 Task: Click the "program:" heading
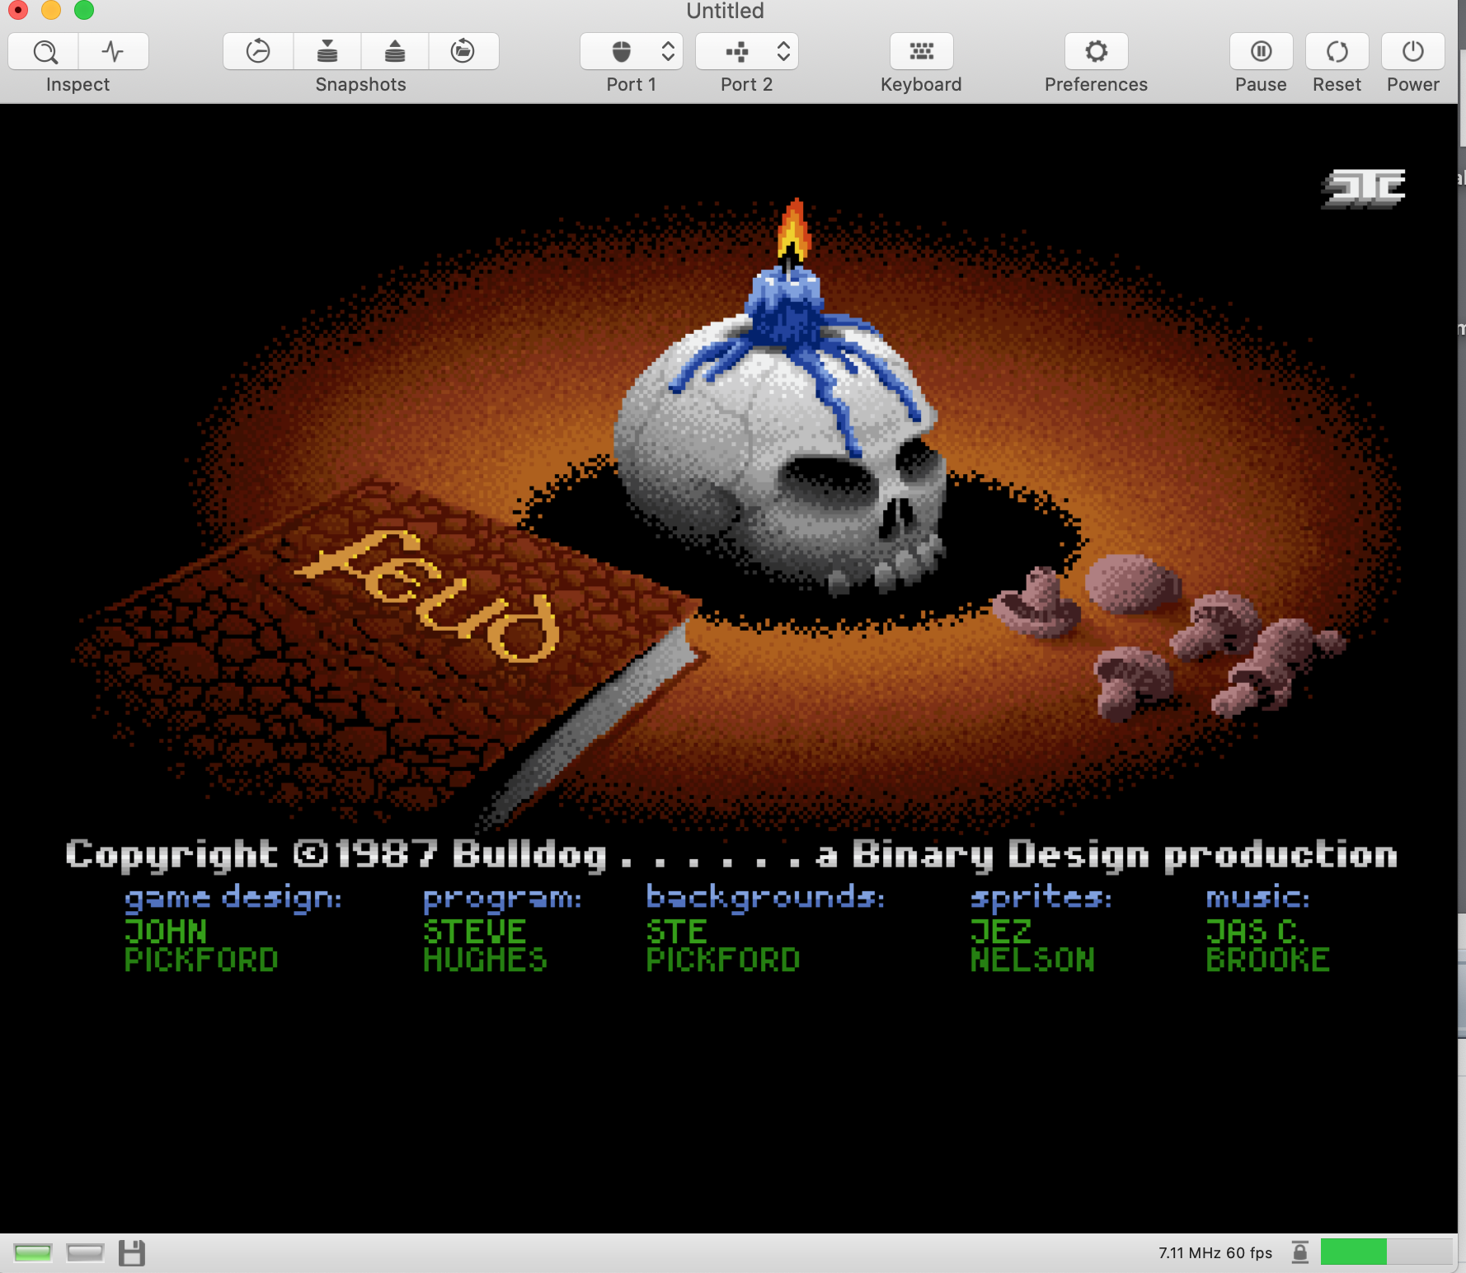(502, 898)
